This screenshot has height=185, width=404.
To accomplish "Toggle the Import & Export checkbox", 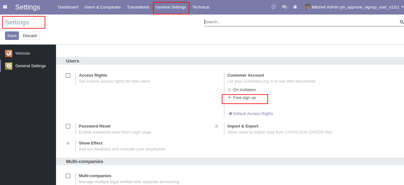I will pyautogui.click(x=216, y=126).
